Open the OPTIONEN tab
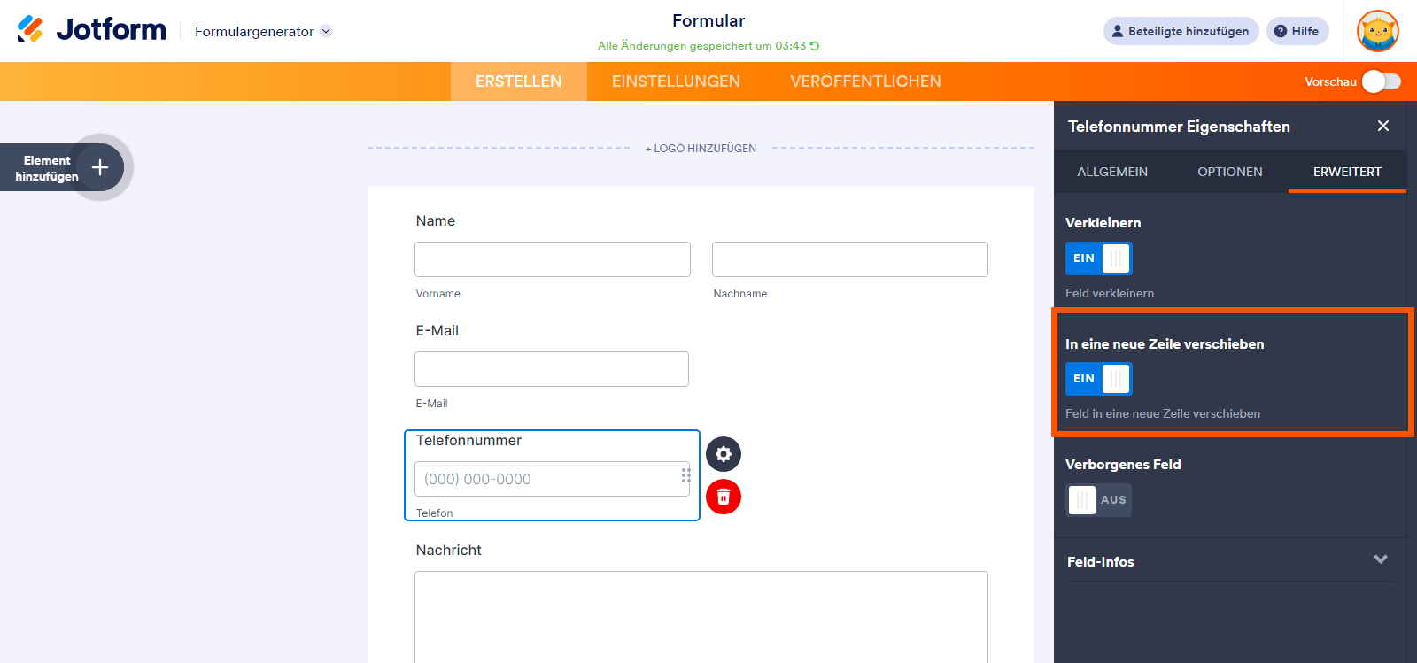The height and width of the screenshot is (663, 1417). click(1230, 172)
